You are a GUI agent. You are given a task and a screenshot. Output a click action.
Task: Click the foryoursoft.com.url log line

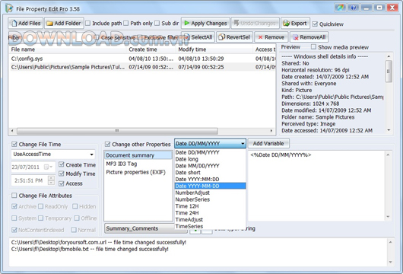coord(99,242)
